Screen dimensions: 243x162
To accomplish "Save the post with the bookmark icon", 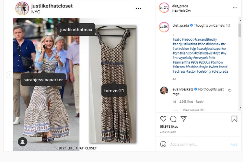I will (x=234, y=119).
